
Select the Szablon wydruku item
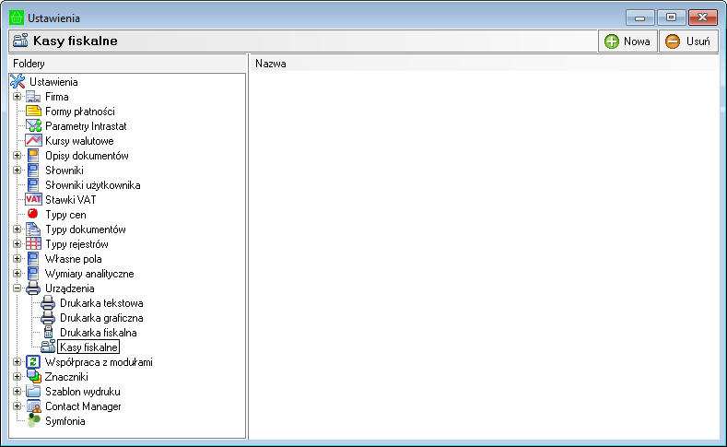(x=82, y=392)
